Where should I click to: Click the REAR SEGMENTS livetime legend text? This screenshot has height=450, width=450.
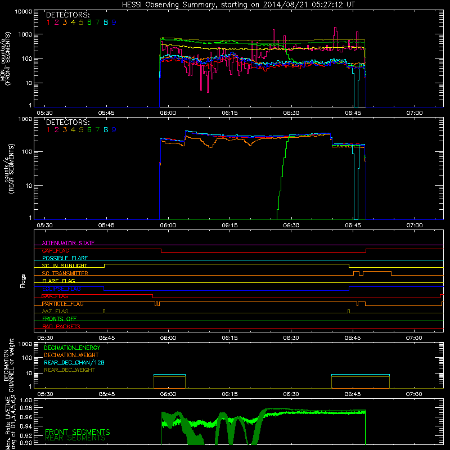pos(75,438)
